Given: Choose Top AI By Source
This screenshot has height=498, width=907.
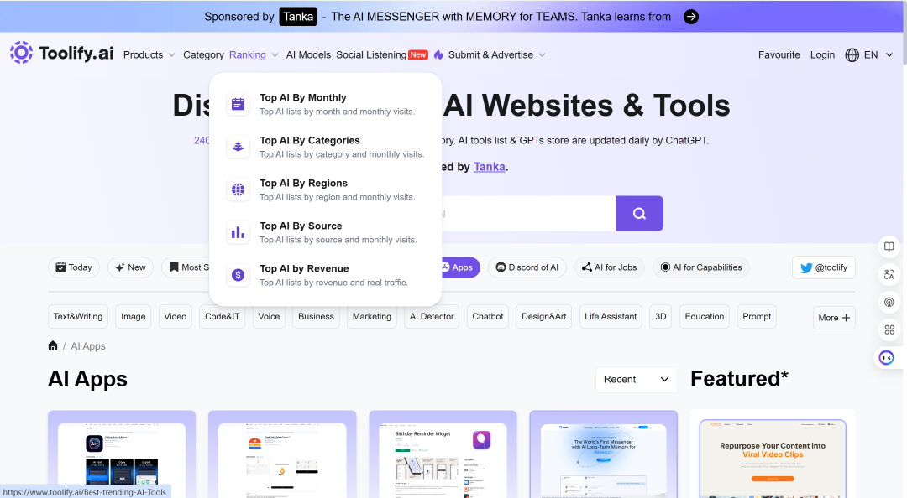Looking at the screenshot, I should pyautogui.click(x=325, y=232).
